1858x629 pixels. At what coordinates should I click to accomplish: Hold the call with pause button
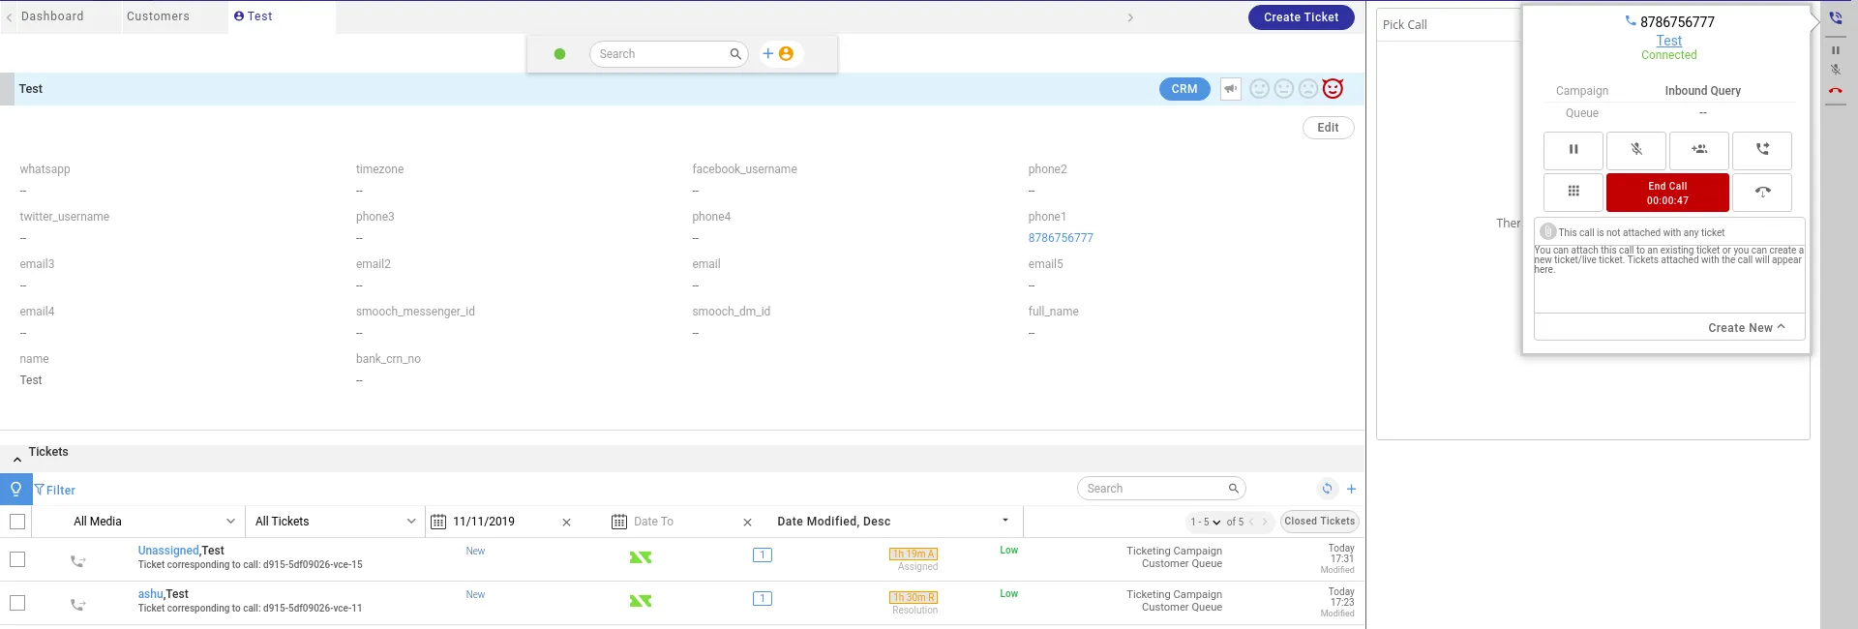click(1573, 150)
